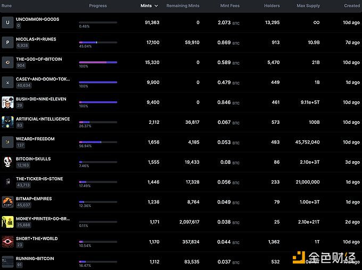
Task: Open NICOLAS•PI•RUNES rune link
Action: point(36,39)
